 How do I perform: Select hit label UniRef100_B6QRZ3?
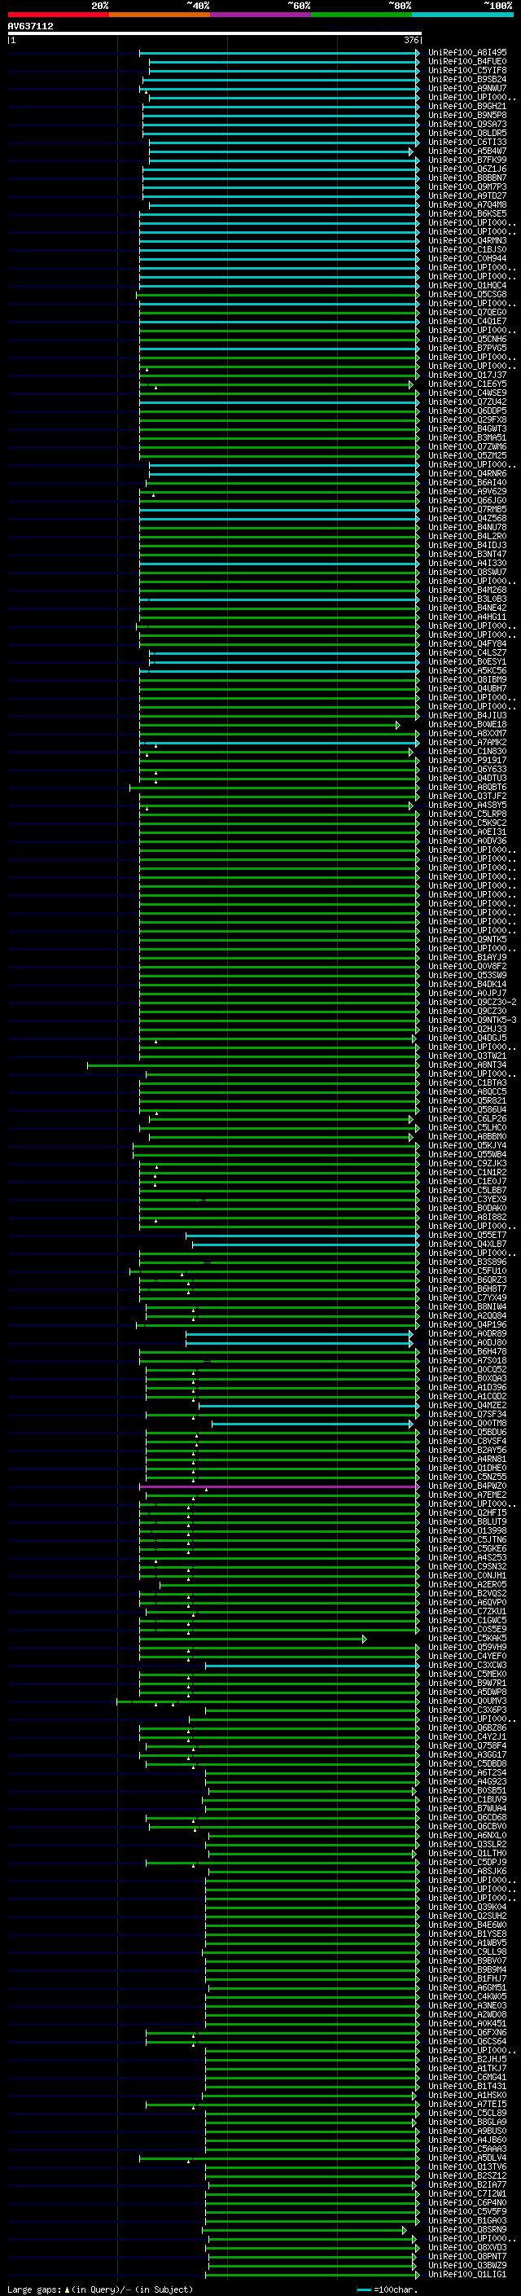[467, 1279]
